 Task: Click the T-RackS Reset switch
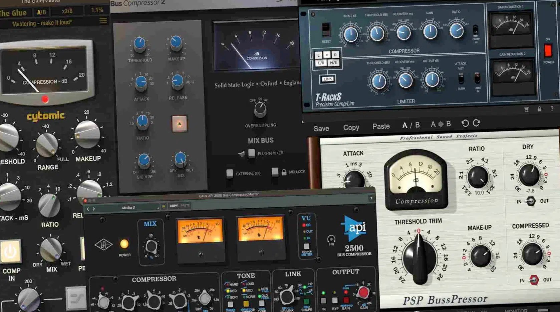326,30
